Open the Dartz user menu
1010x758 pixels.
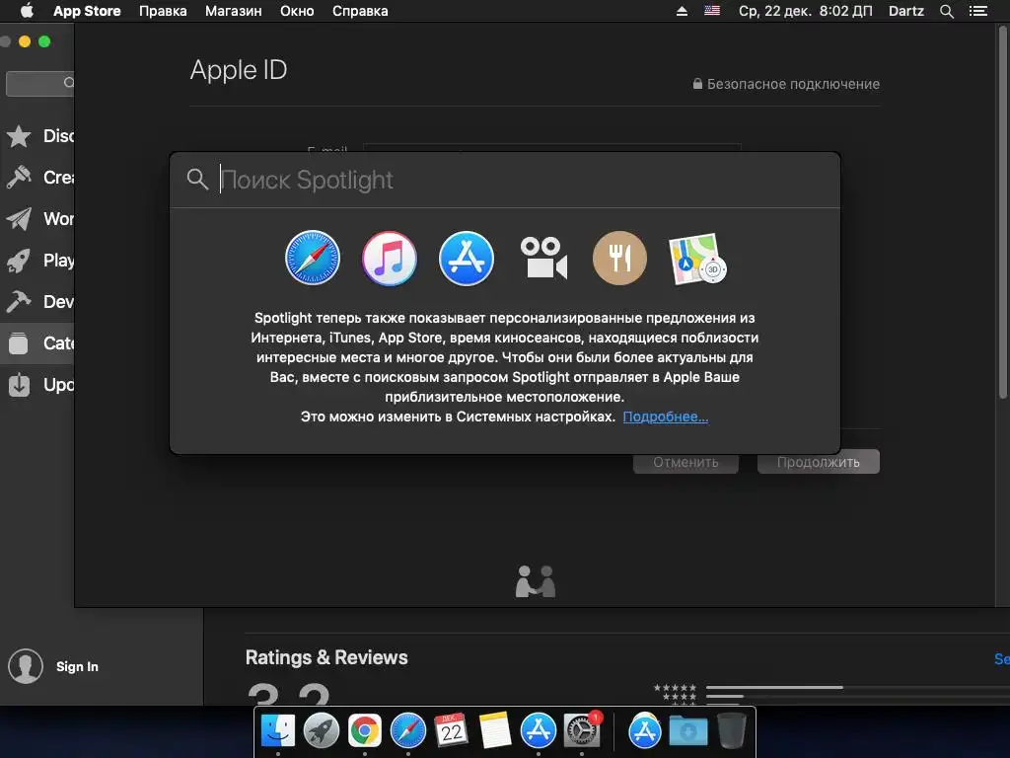(906, 11)
